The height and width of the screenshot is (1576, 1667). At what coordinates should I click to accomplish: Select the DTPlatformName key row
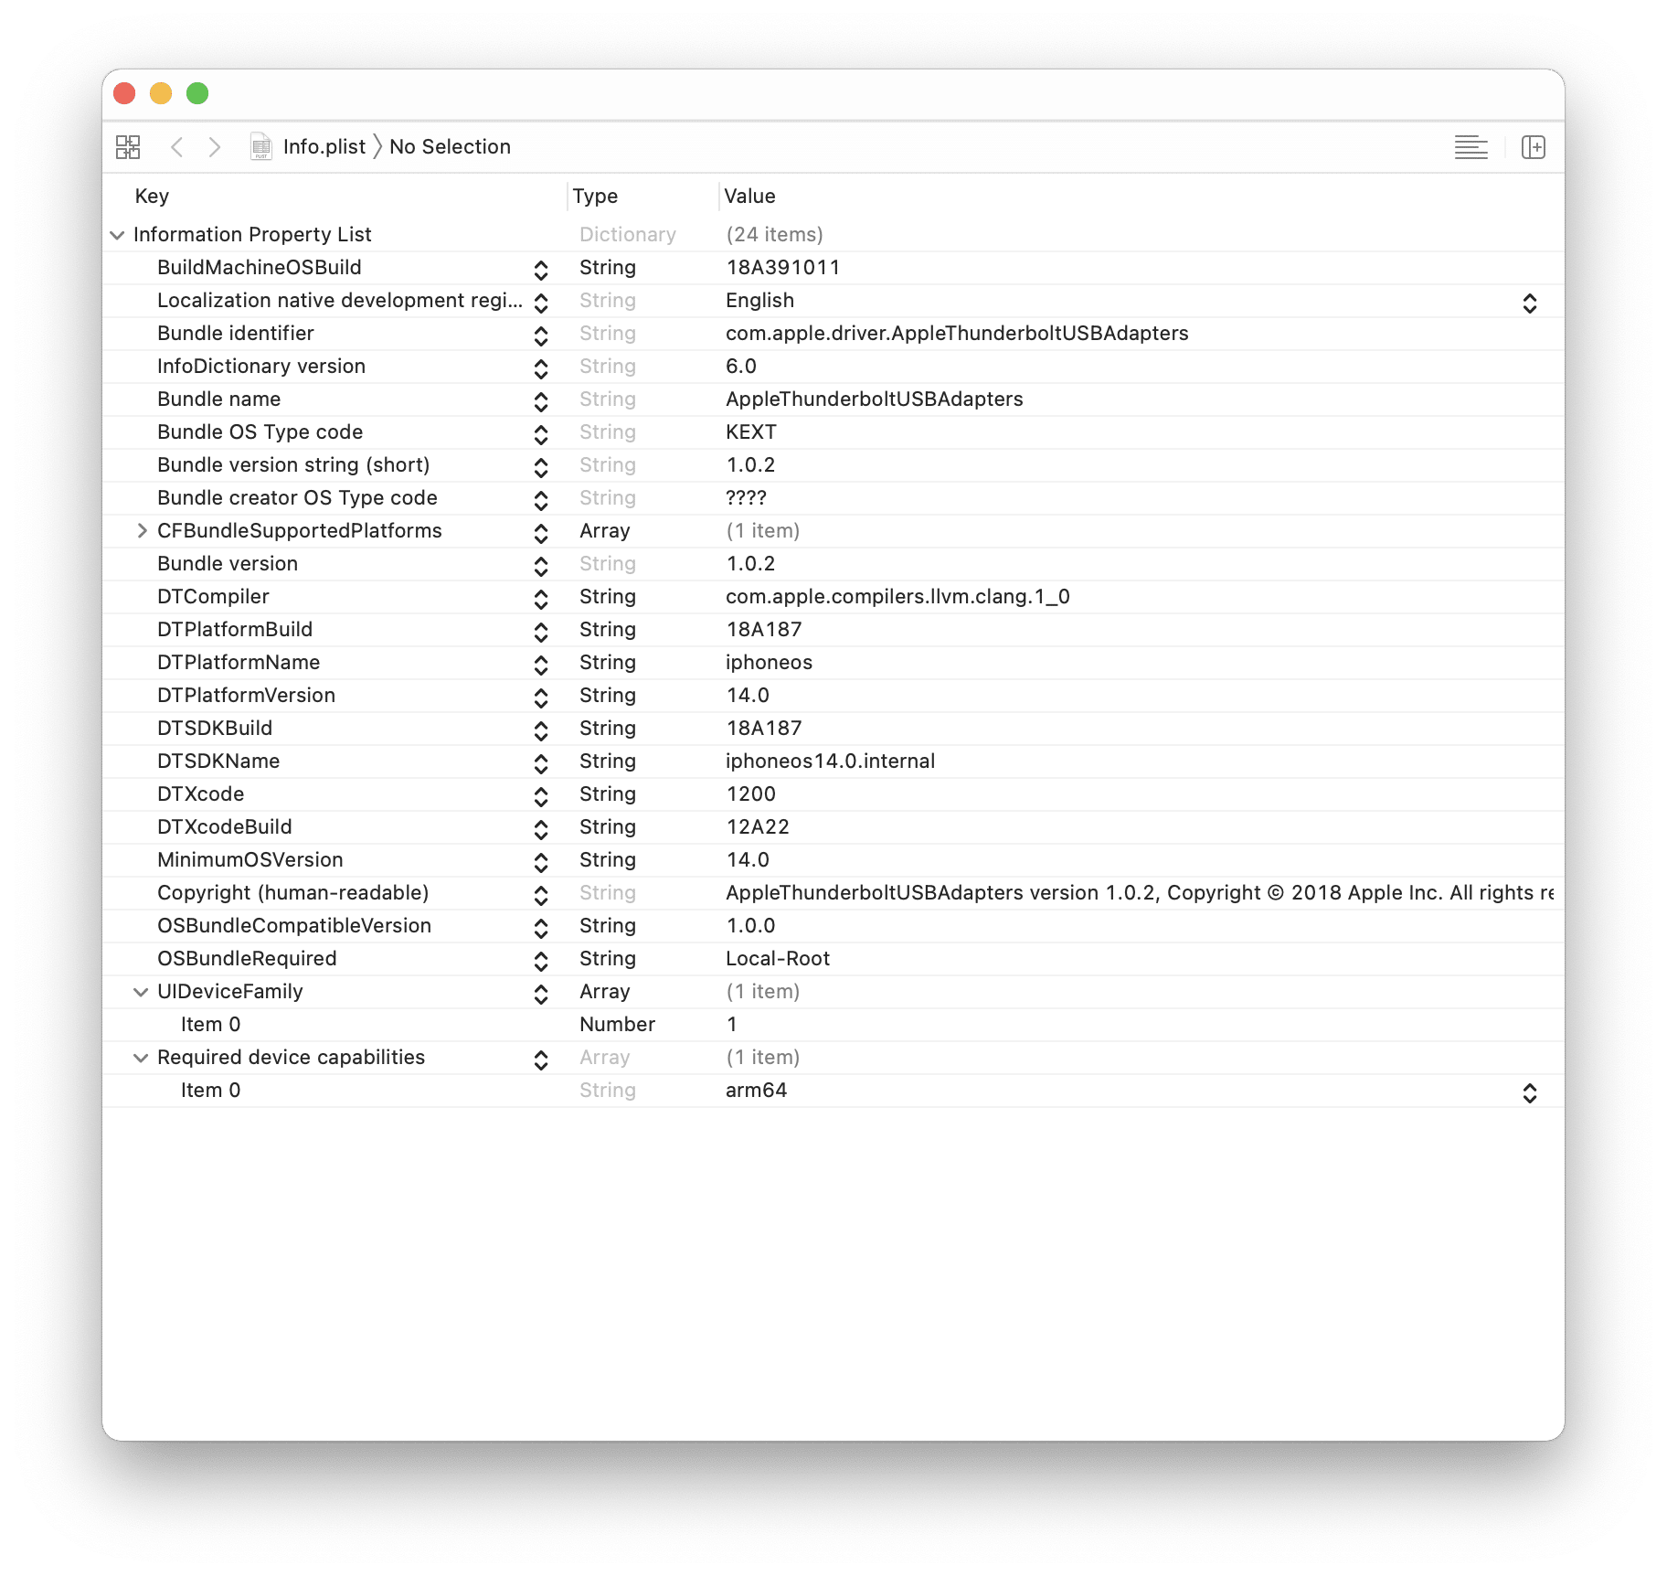pos(833,663)
